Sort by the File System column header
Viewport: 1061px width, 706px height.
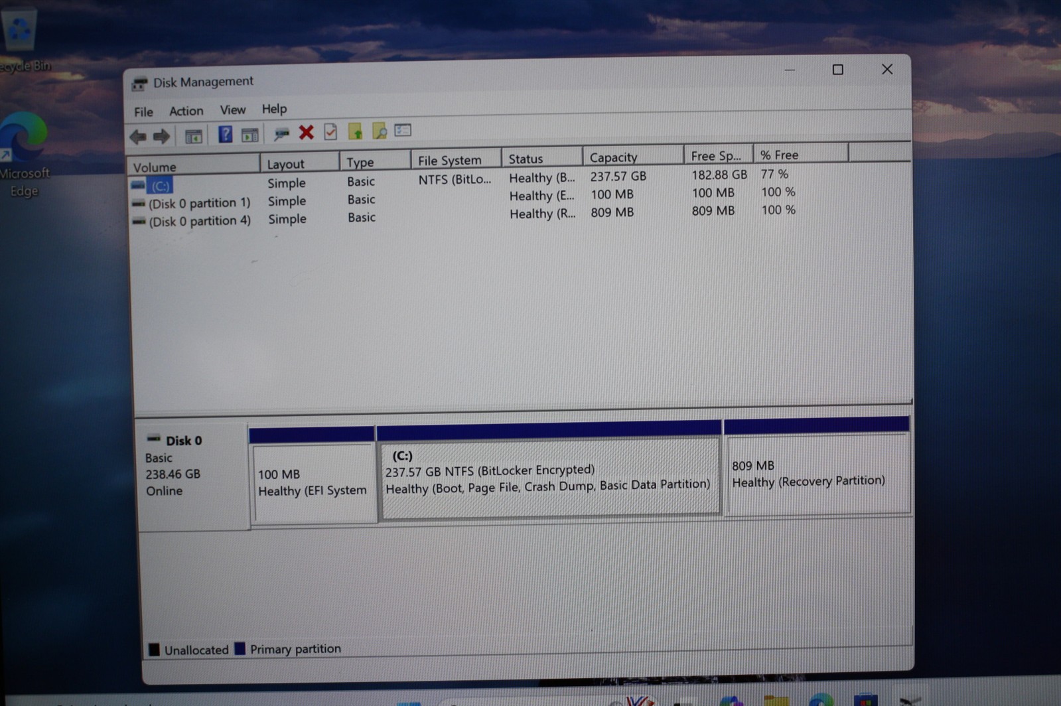pos(456,160)
